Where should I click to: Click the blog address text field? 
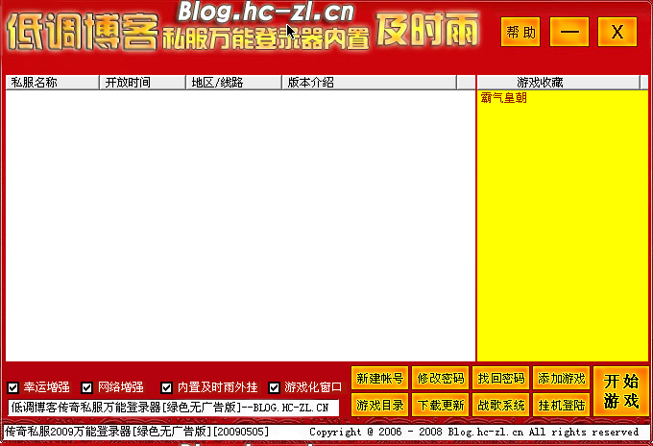click(x=173, y=408)
